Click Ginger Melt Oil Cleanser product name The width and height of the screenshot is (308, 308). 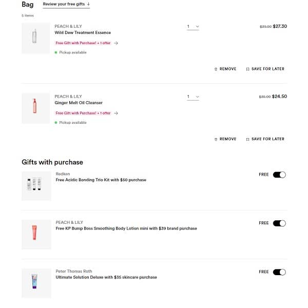click(x=79, y=103)
